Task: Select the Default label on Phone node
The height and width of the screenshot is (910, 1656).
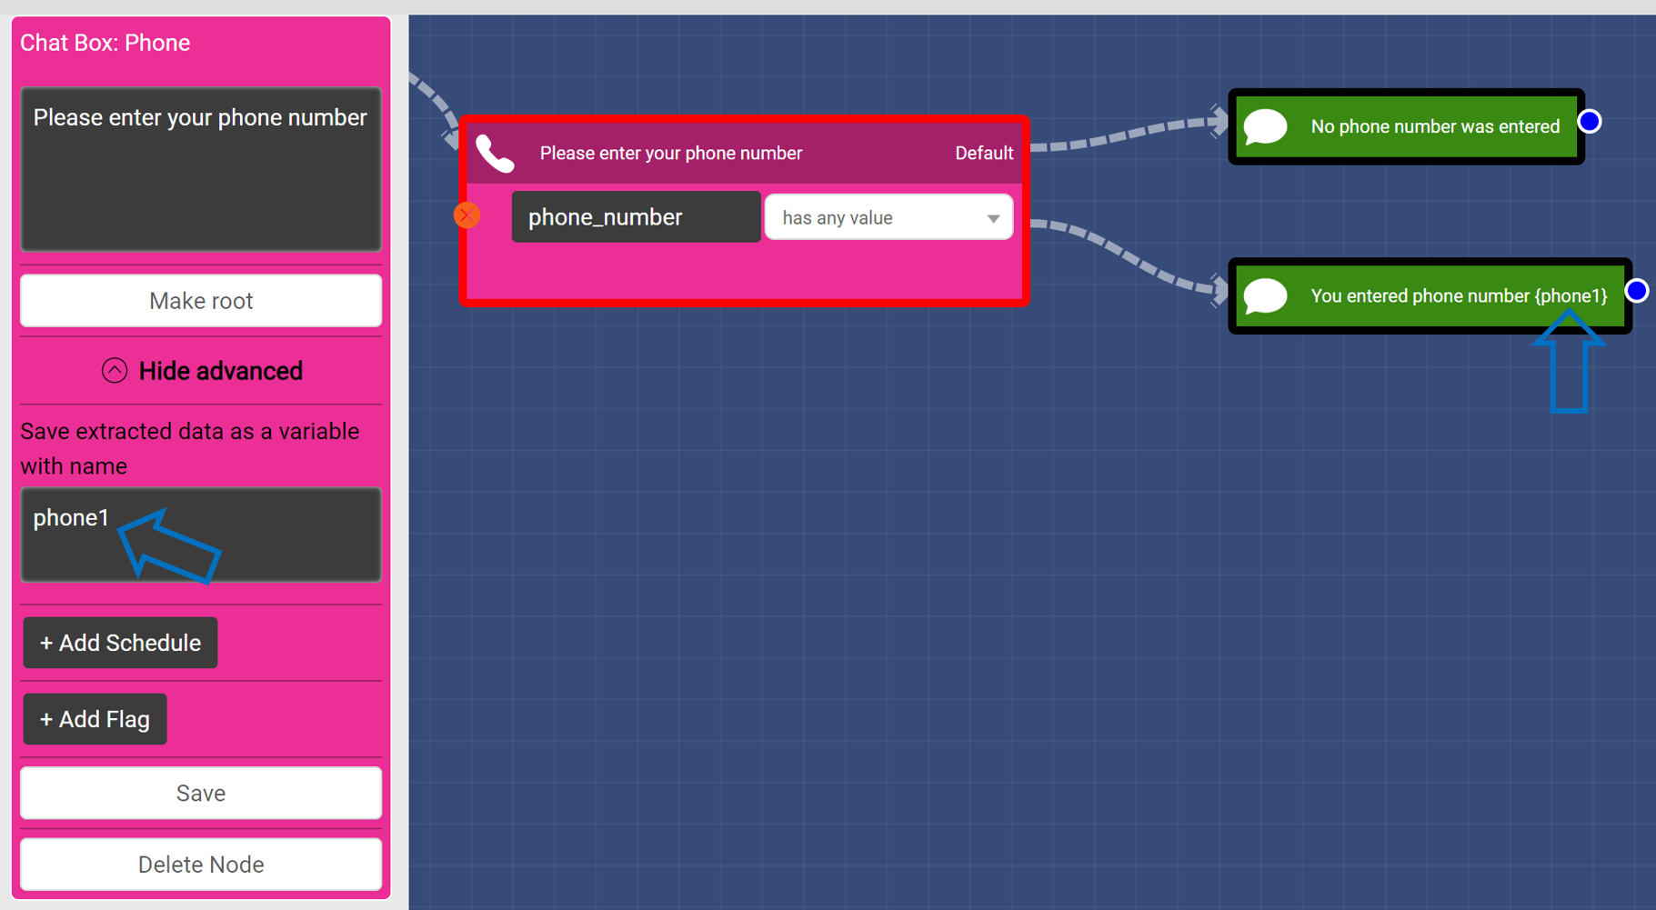Action: coord(984,154)
